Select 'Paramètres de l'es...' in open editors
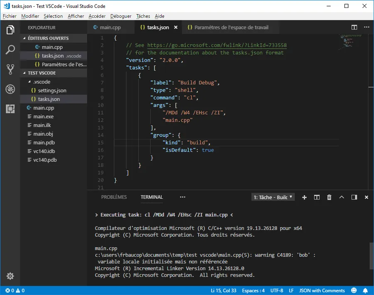This screenshot has width=374, height=295. coord(54,64)
